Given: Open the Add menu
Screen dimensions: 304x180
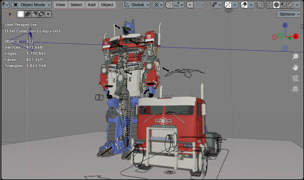Looking at the screenshot, I should (92, 5).
